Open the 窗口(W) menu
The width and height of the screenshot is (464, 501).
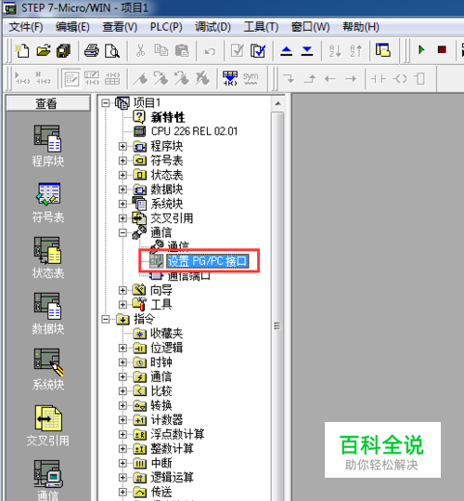point(310,27)
